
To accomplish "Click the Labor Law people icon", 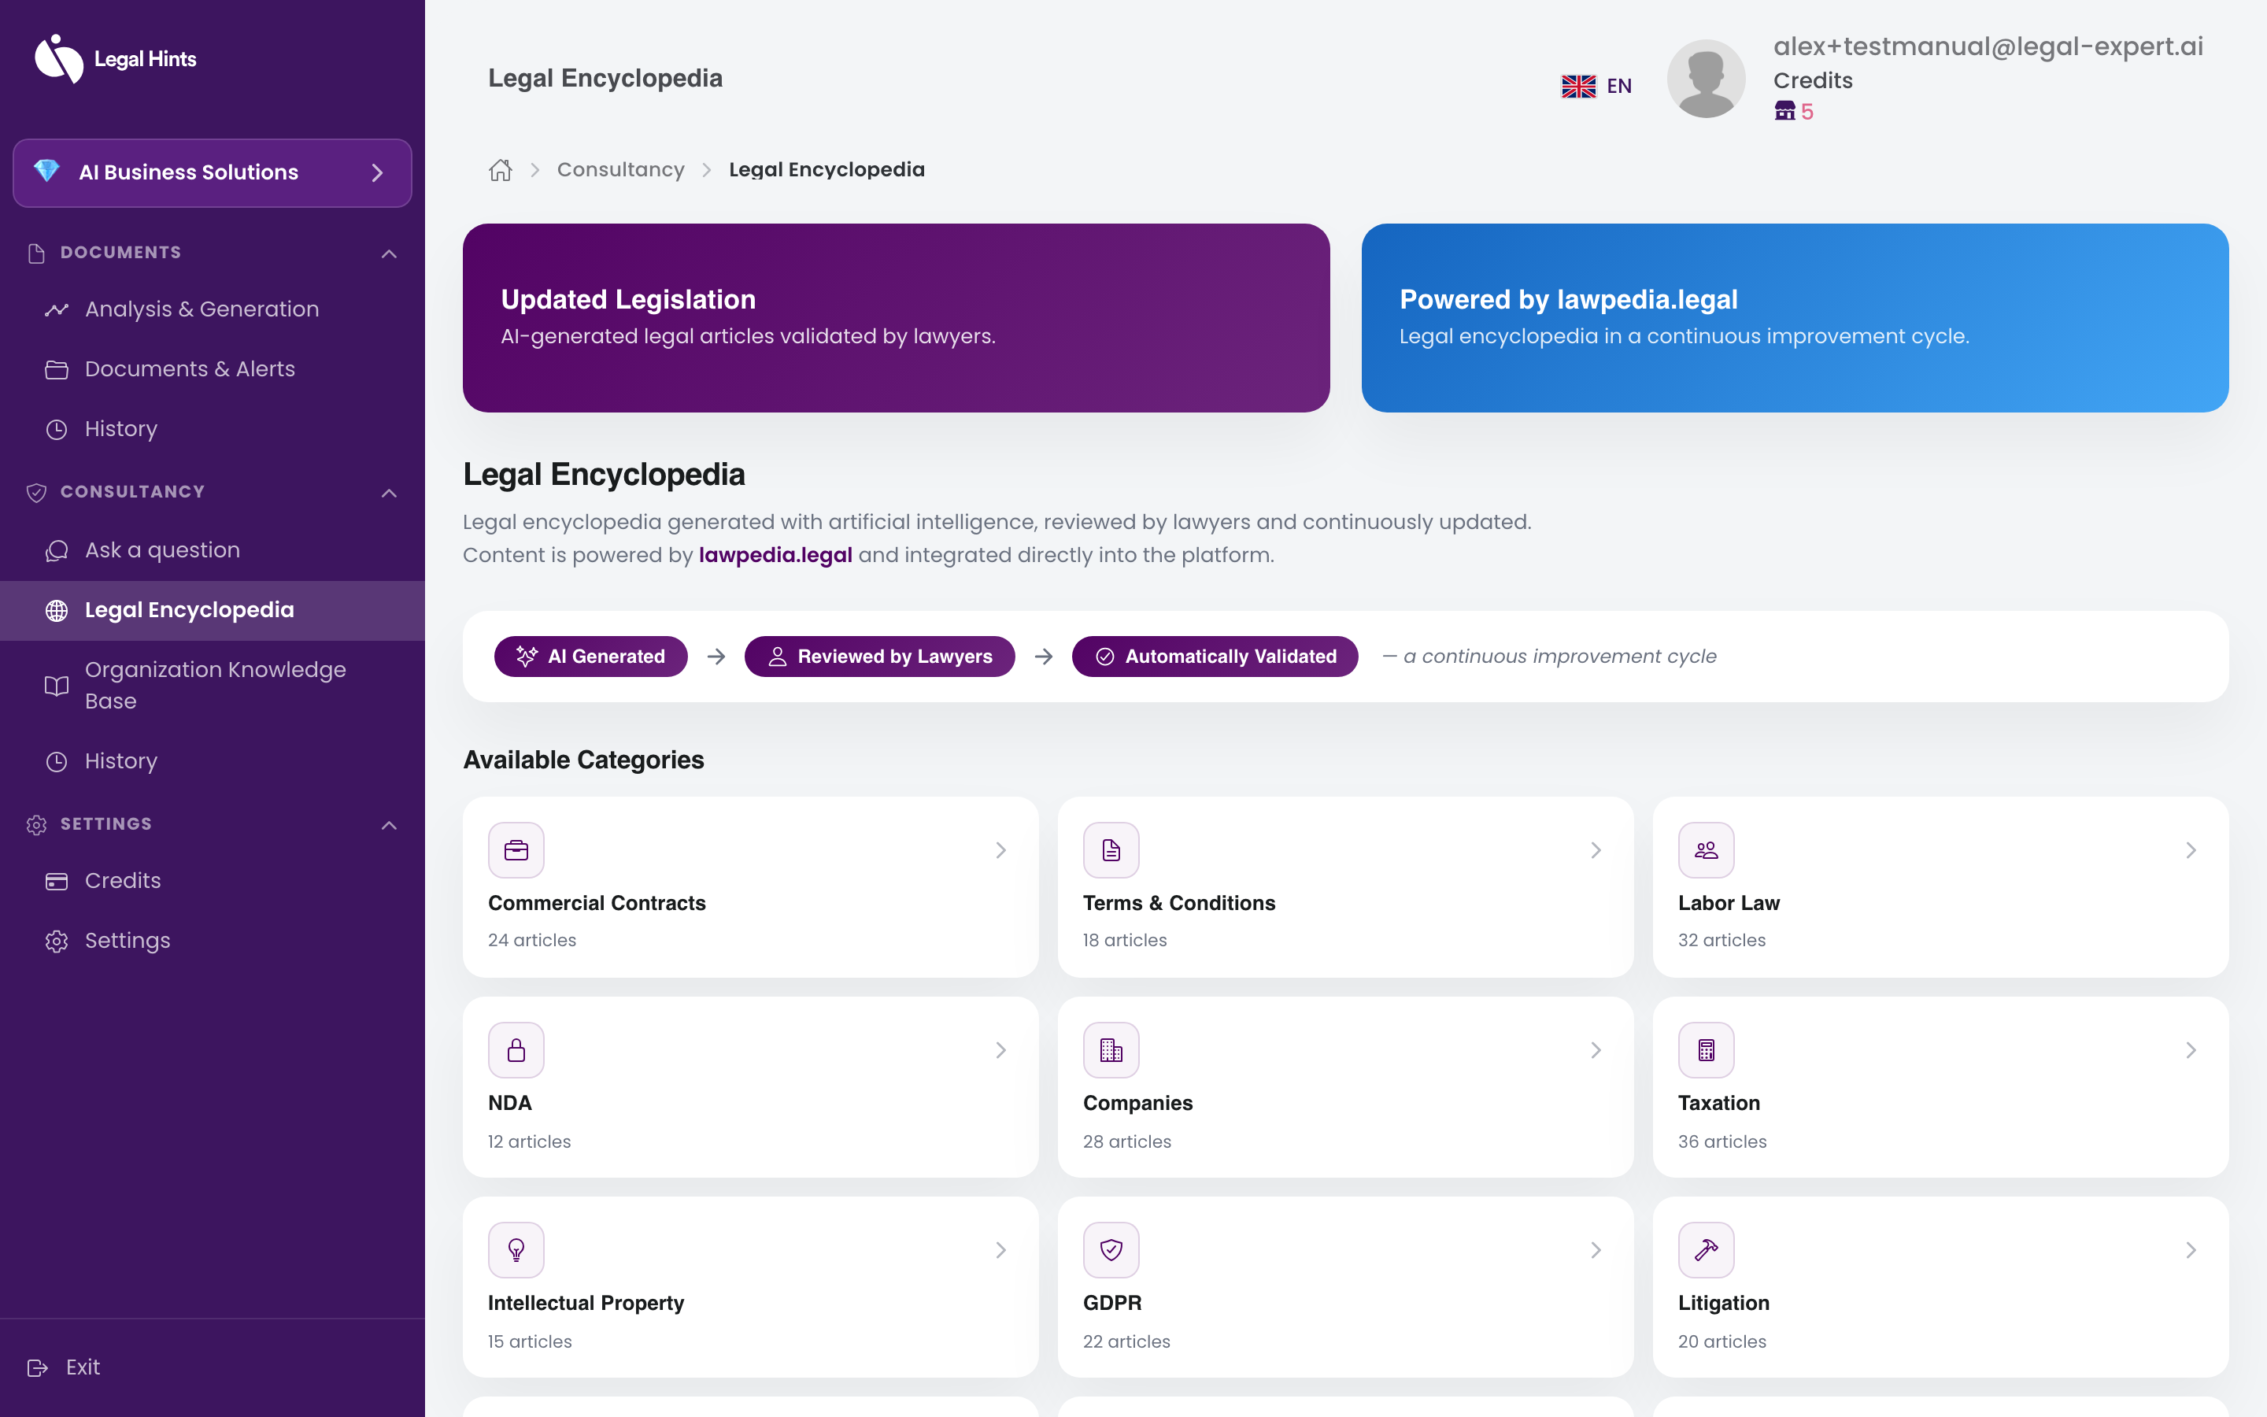I will (1706, 850).
